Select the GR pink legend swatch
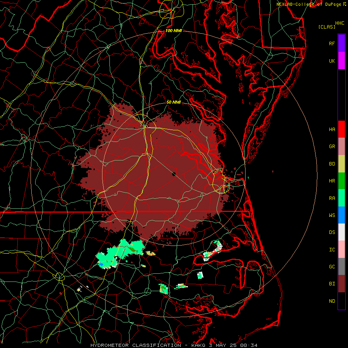The width and height of the screenshot is (348, 348). [x=341, y=147]
